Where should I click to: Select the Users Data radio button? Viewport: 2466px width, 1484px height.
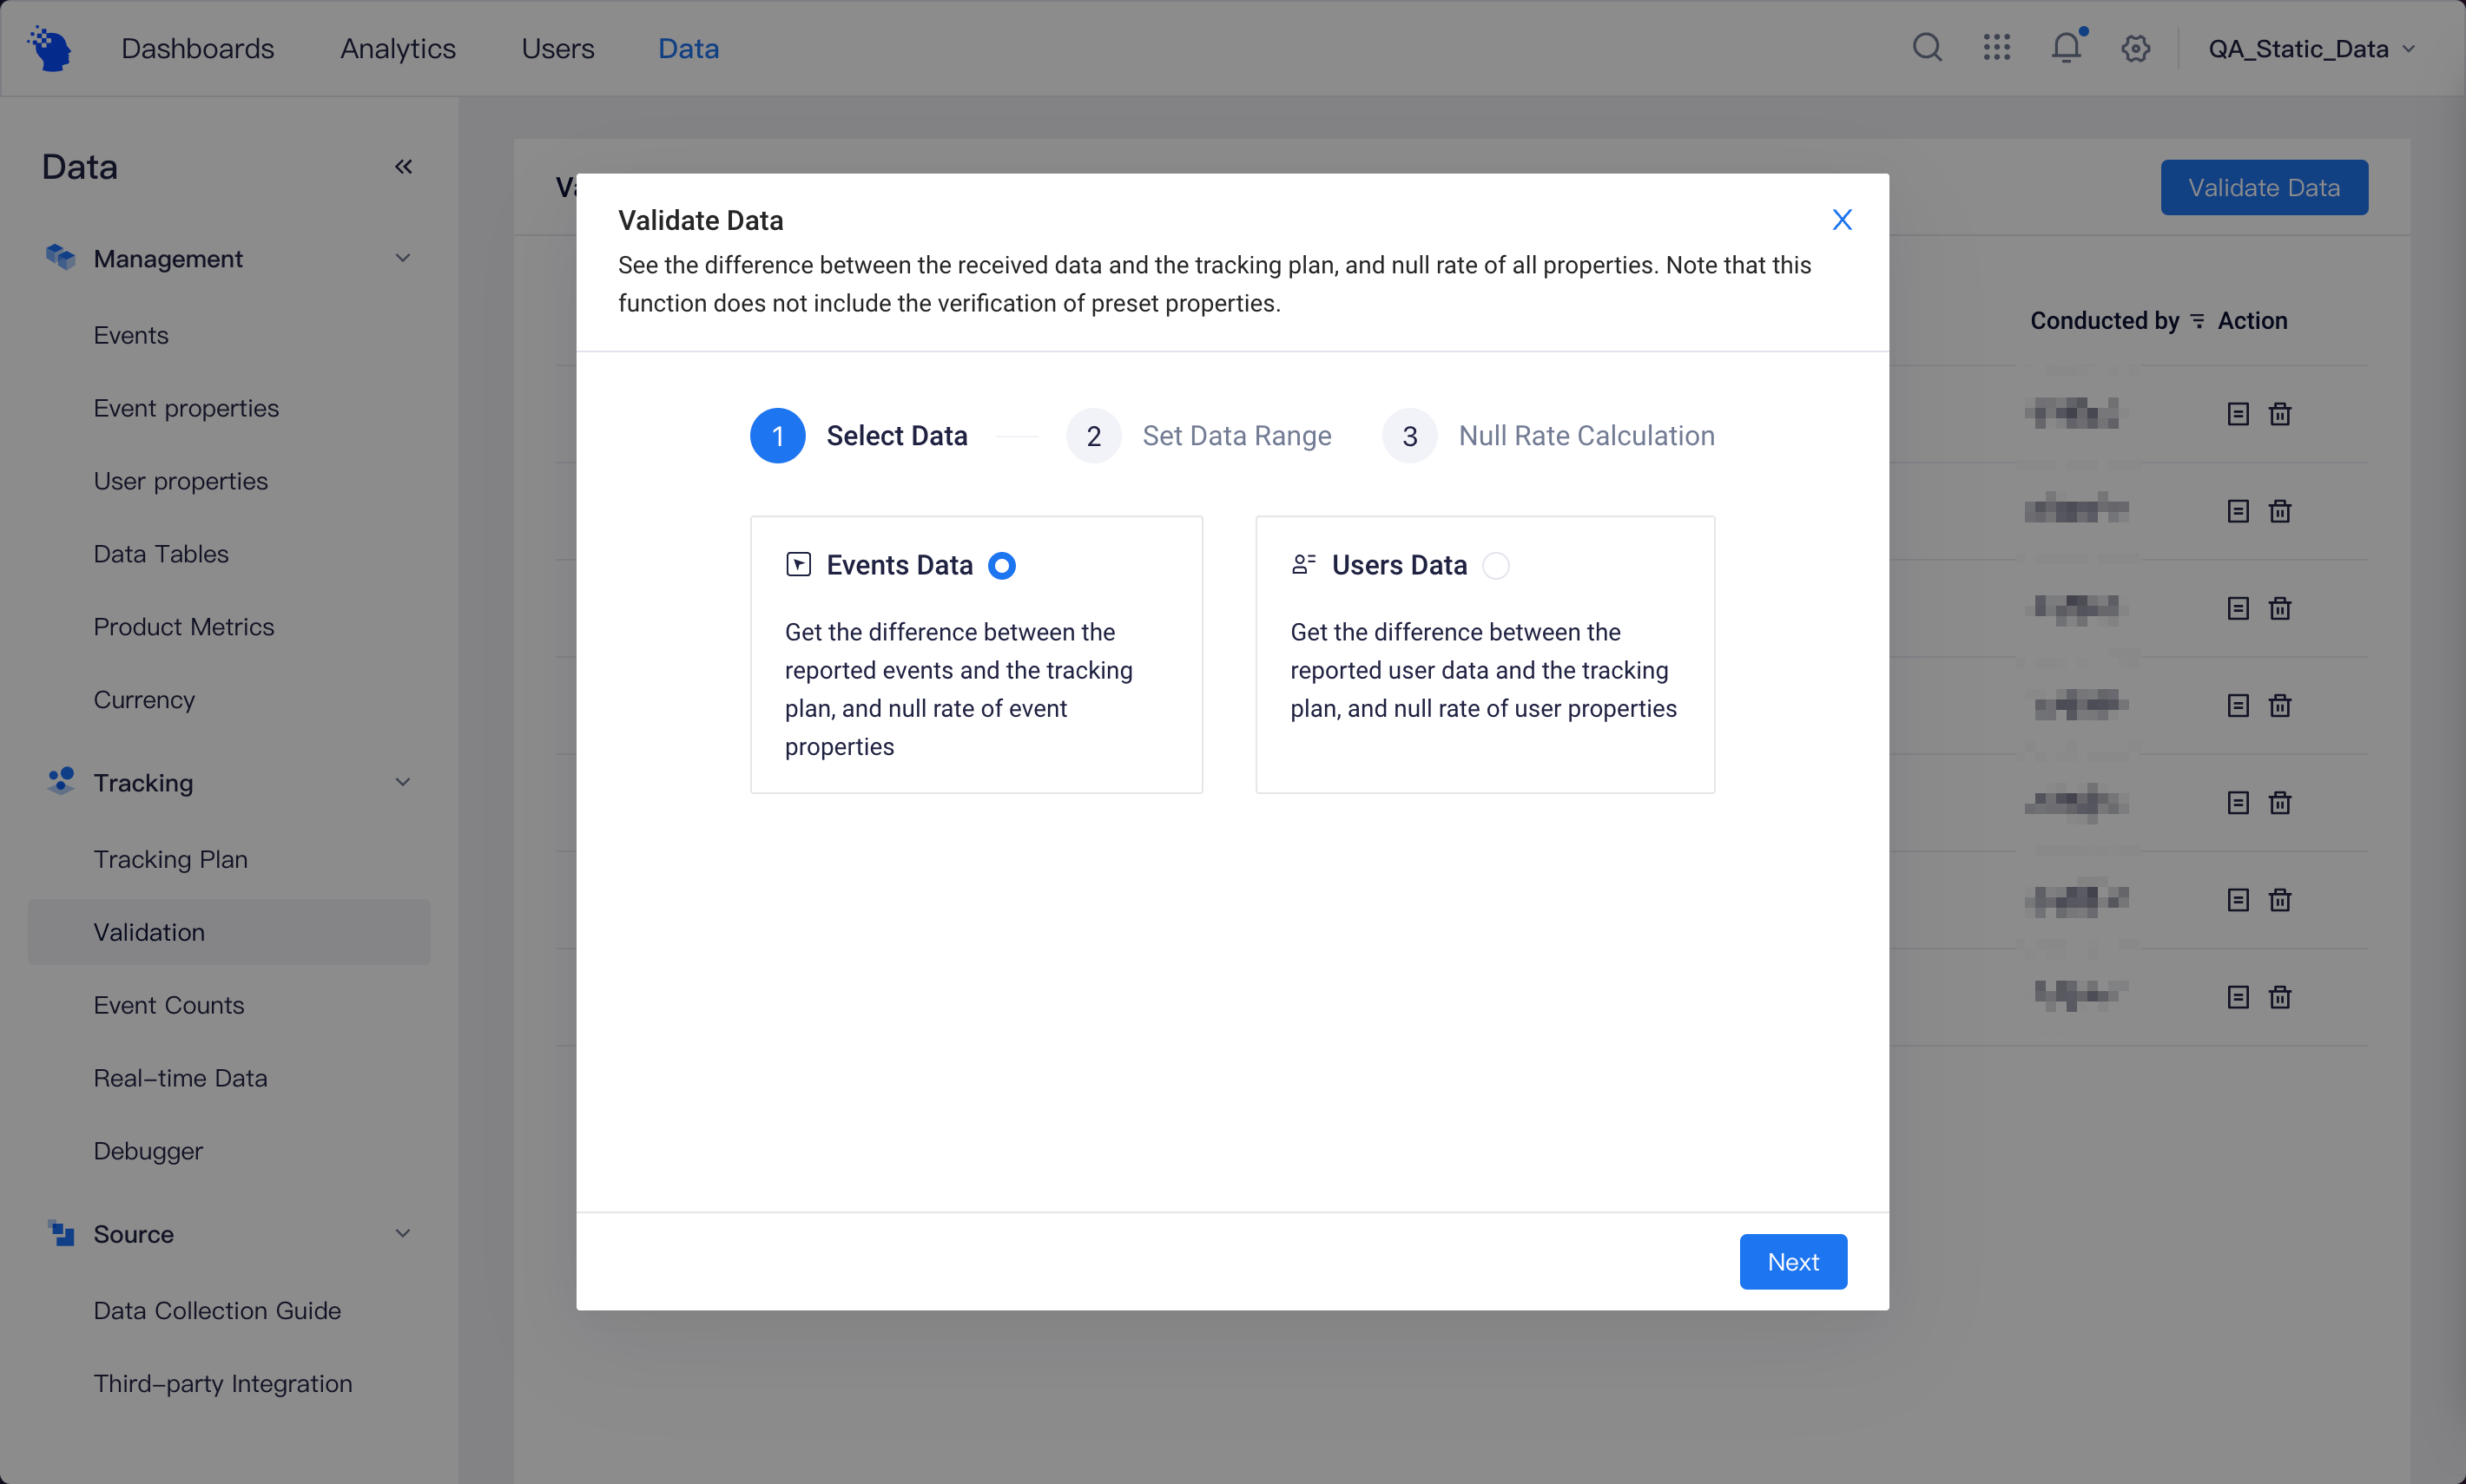point(1494,565)
